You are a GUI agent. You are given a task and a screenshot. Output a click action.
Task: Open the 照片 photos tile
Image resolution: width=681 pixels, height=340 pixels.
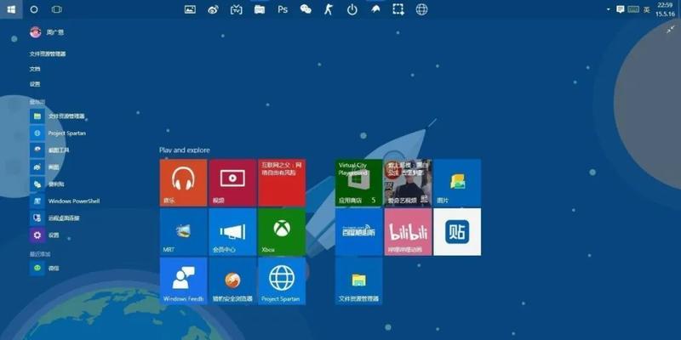(x=457, y=183)
